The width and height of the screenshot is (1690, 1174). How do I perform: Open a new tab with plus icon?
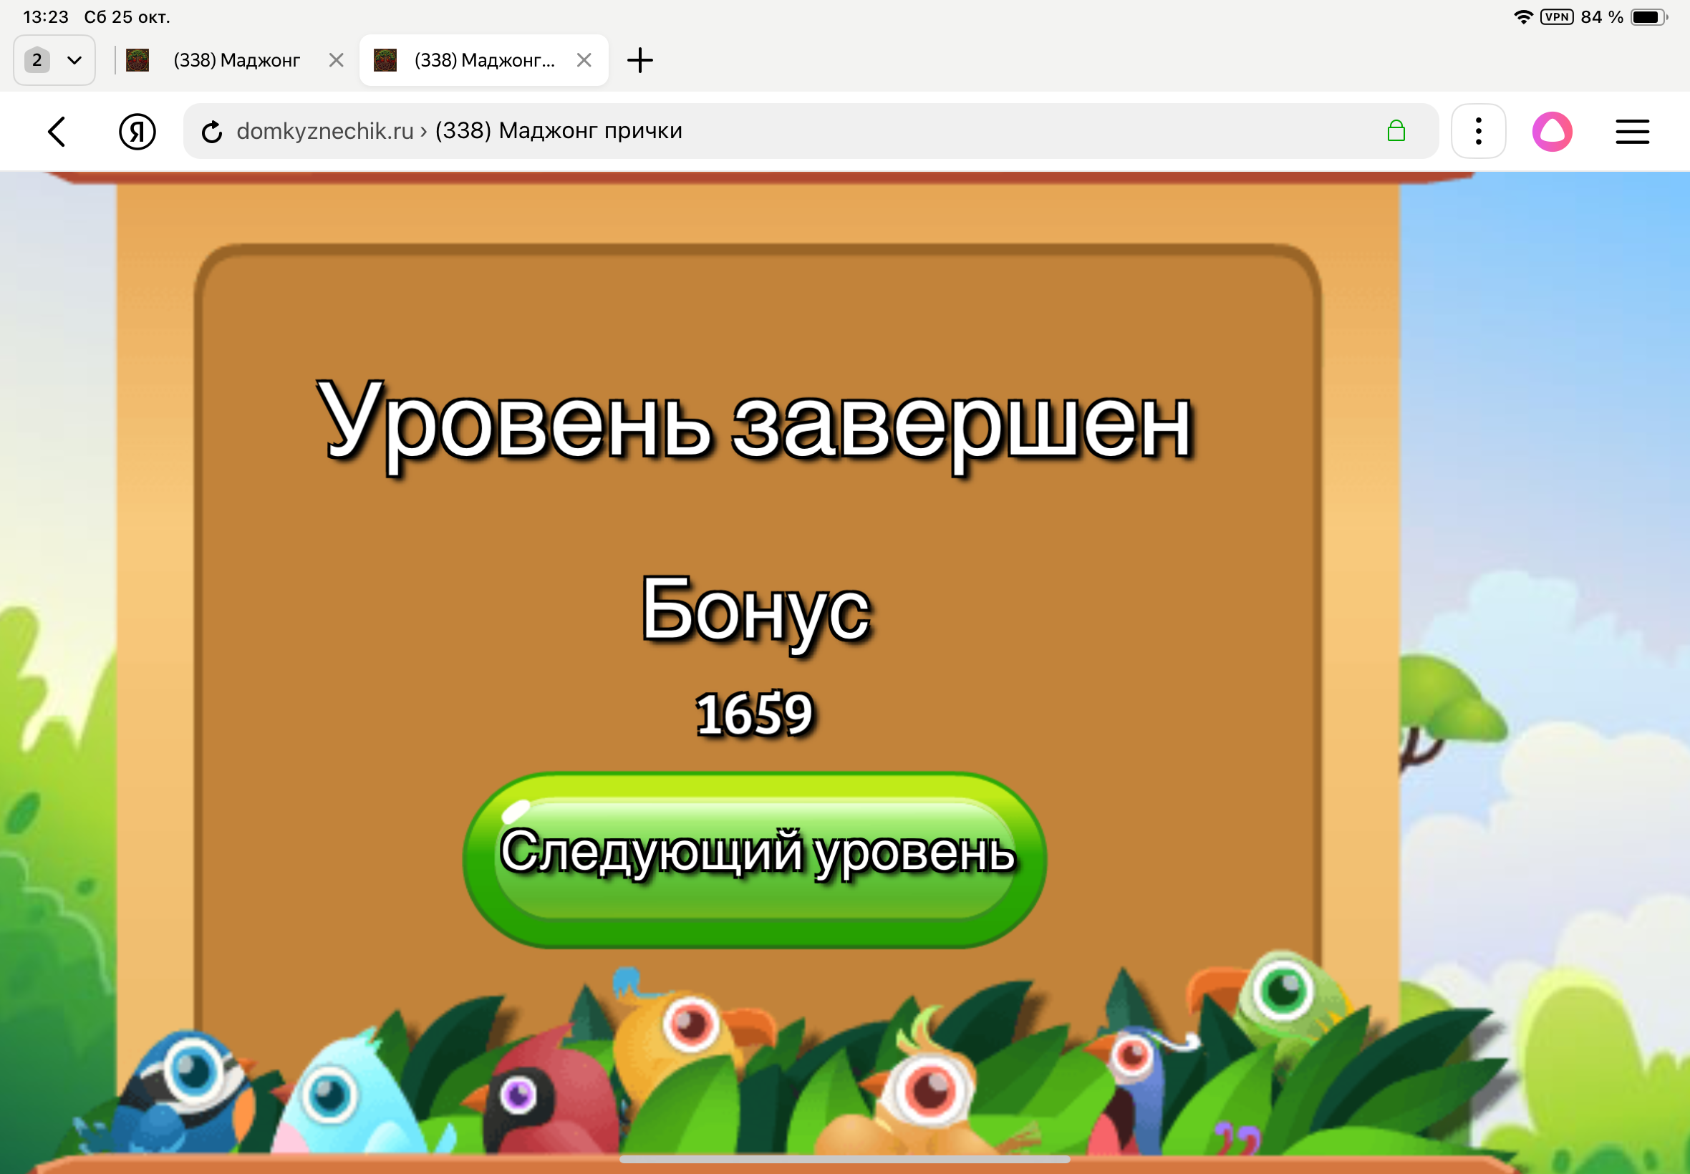pyautogui.click(x=640, y=60)
